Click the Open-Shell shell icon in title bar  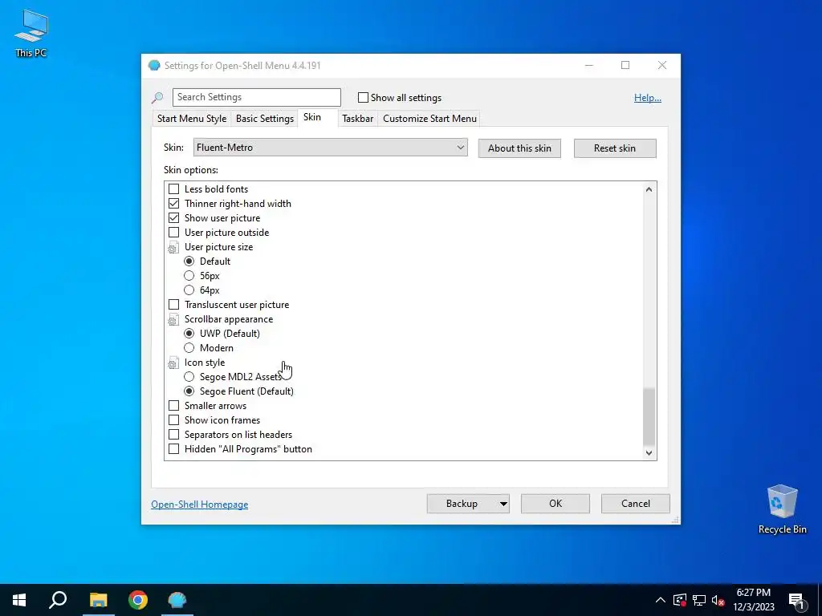[x=154, y=66]
